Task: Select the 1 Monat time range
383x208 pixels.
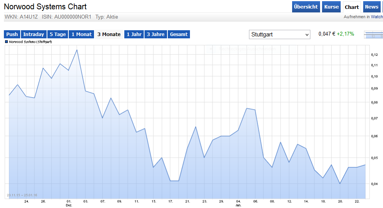Action: click(x=82, y=34)
